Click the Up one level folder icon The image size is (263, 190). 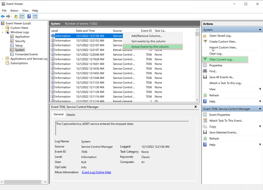click(16, 16)
